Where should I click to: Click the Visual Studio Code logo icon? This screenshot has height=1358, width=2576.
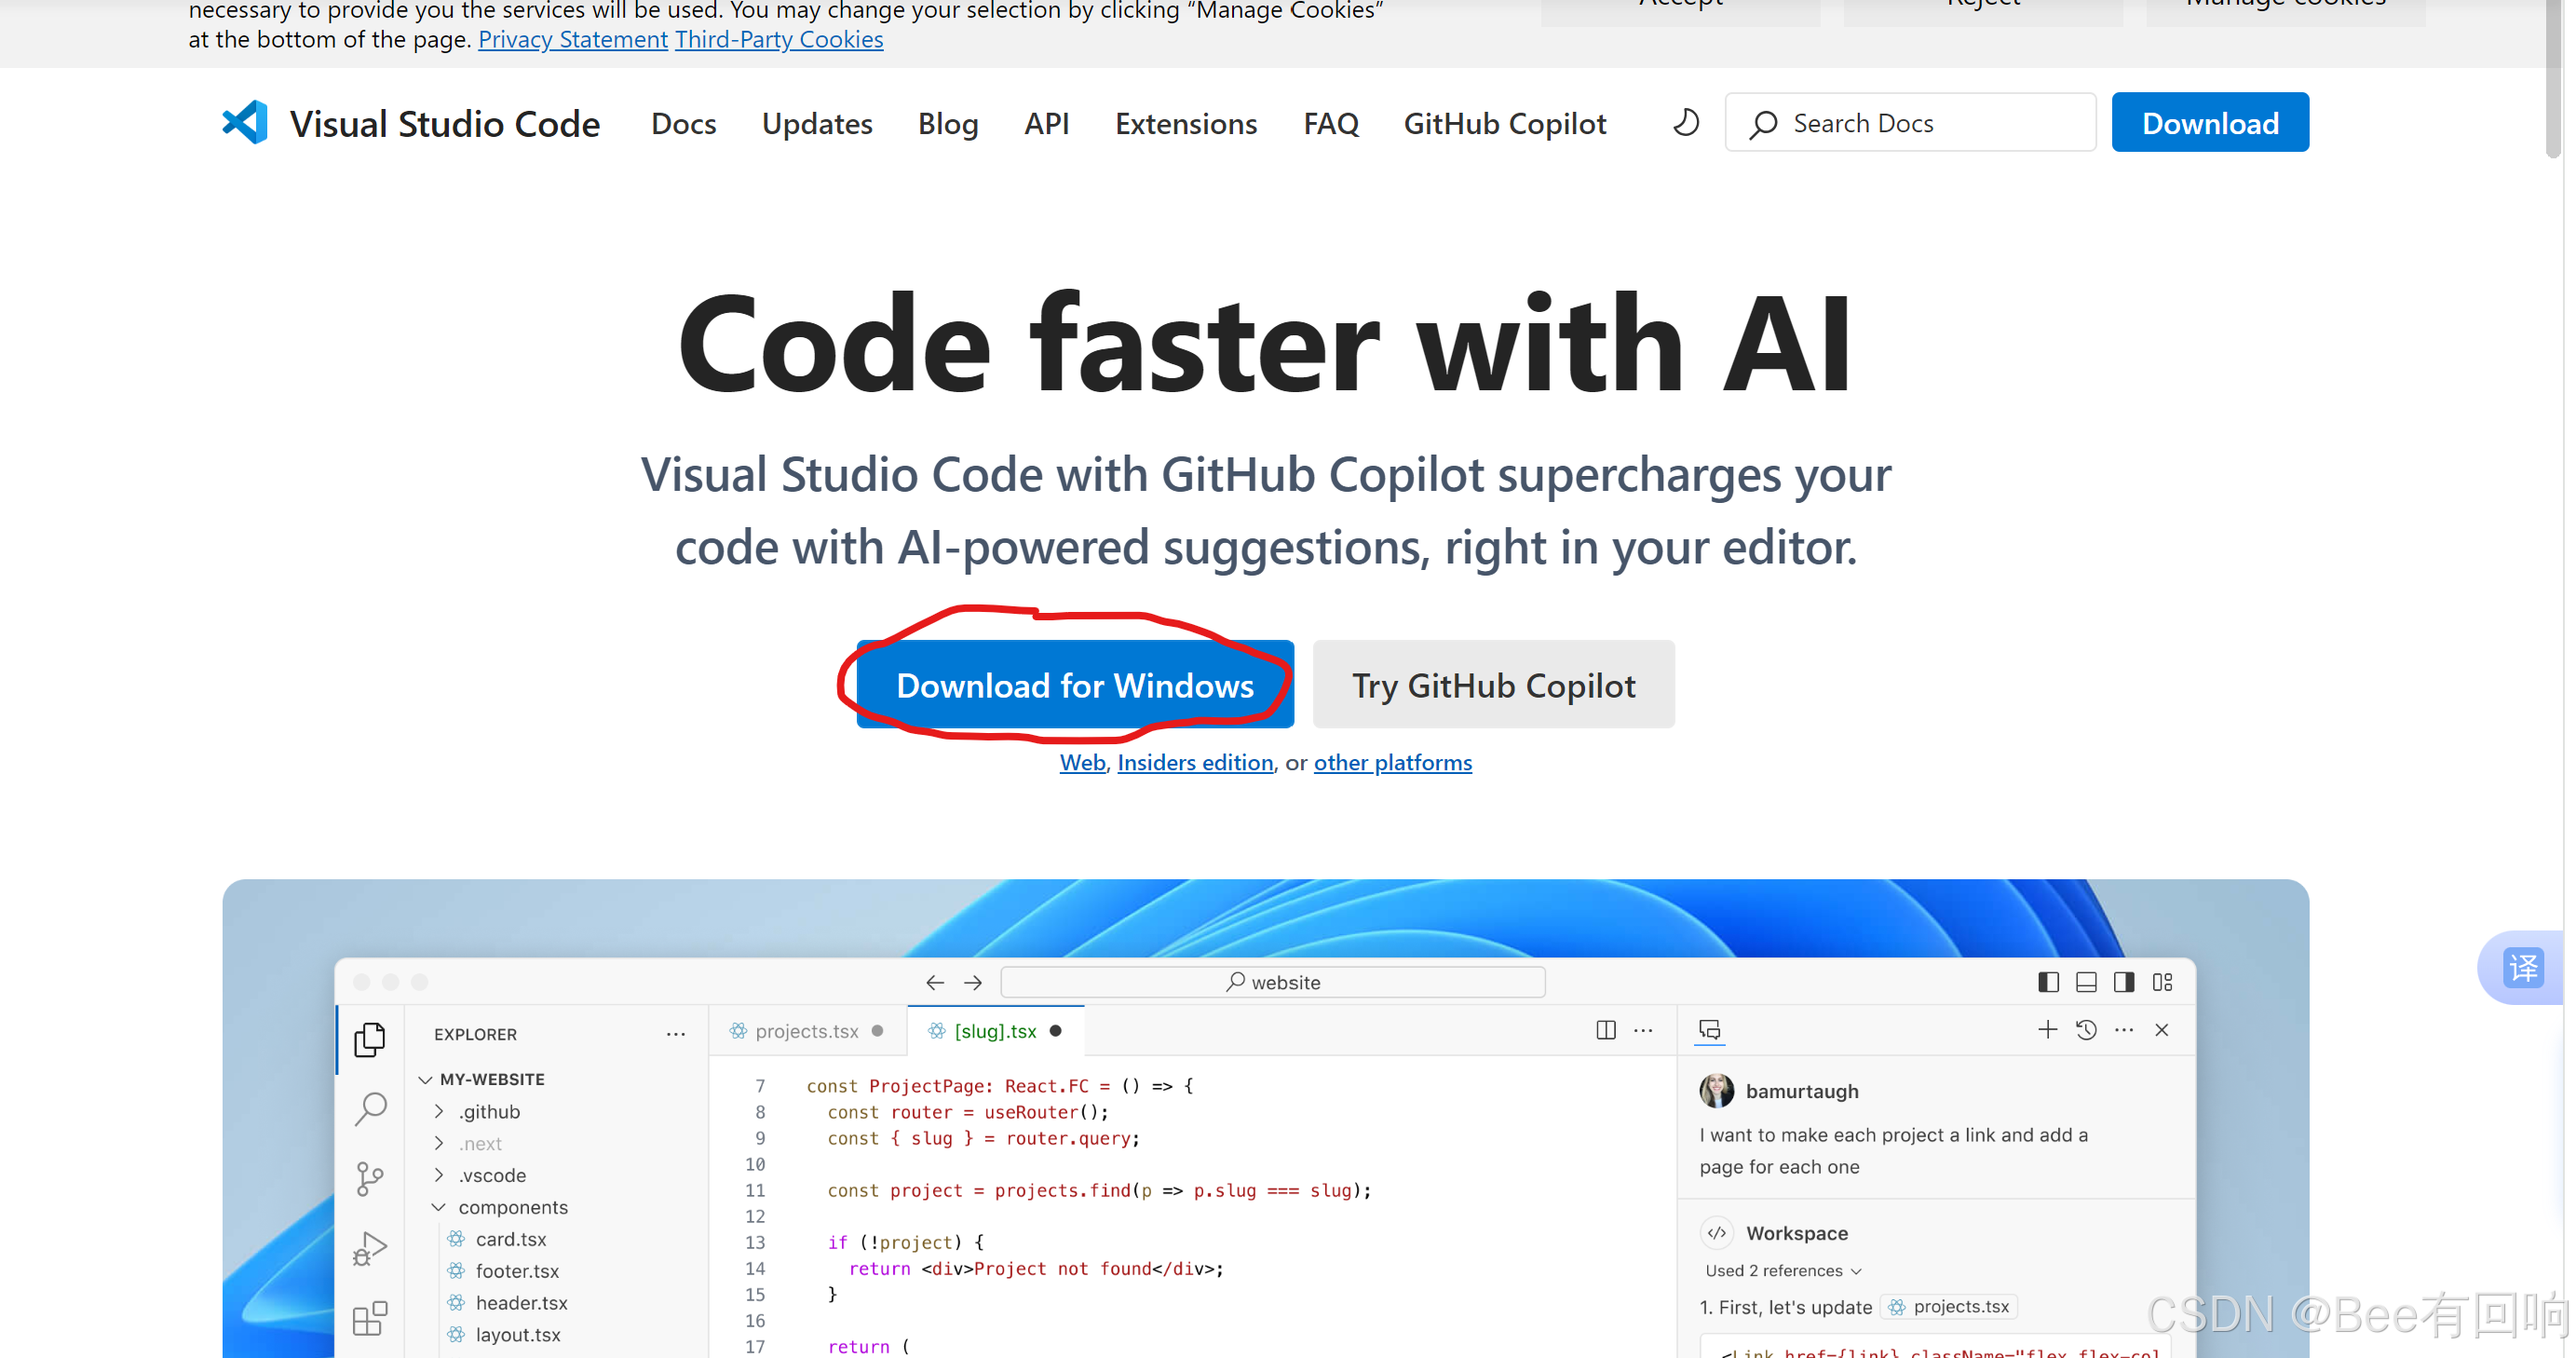tap(245, 123)
